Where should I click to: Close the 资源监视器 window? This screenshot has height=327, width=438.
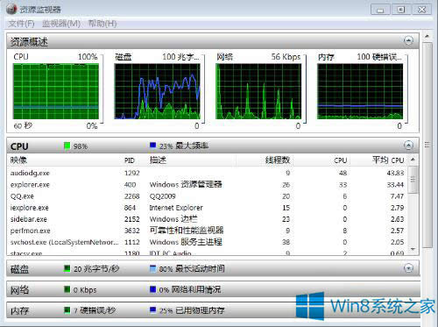(x=421, y=10)
